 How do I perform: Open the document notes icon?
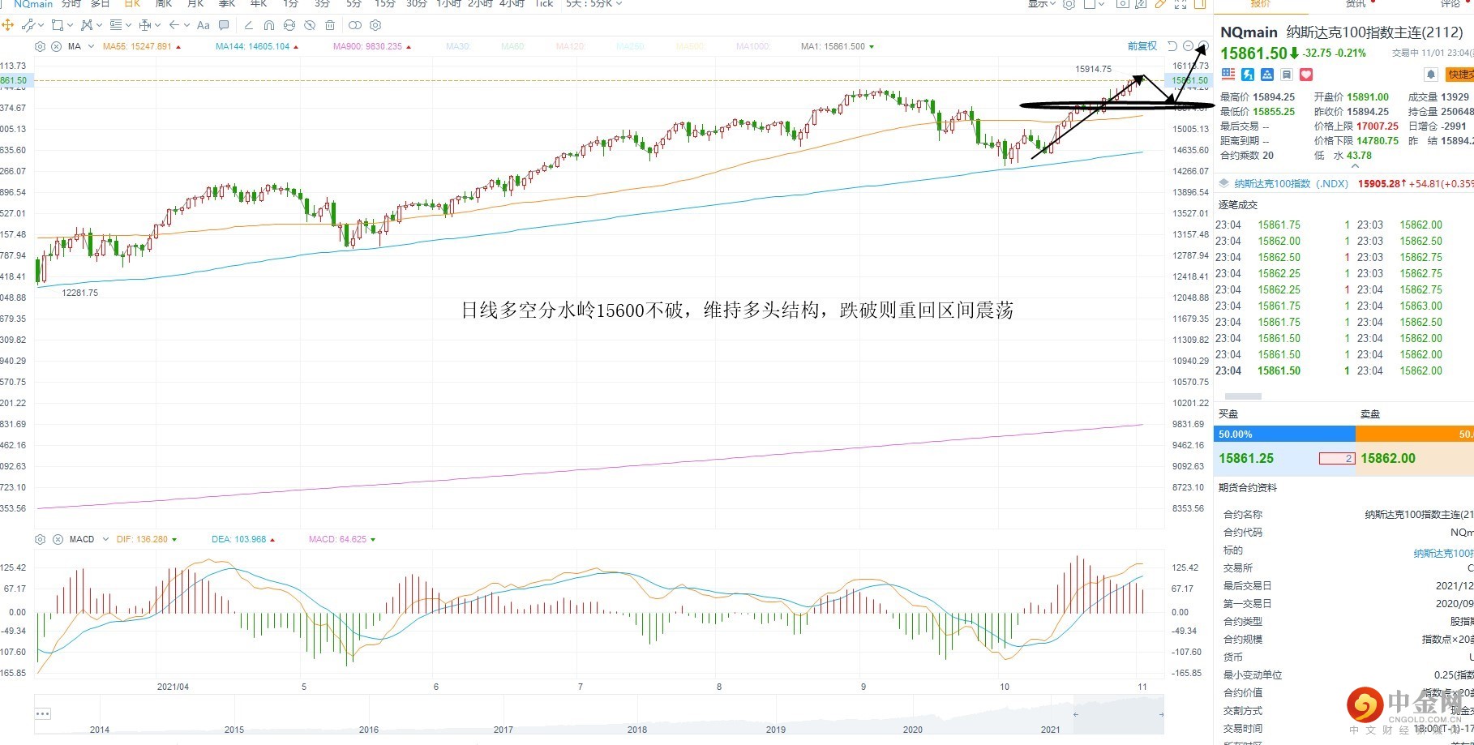coord(1287,75)
